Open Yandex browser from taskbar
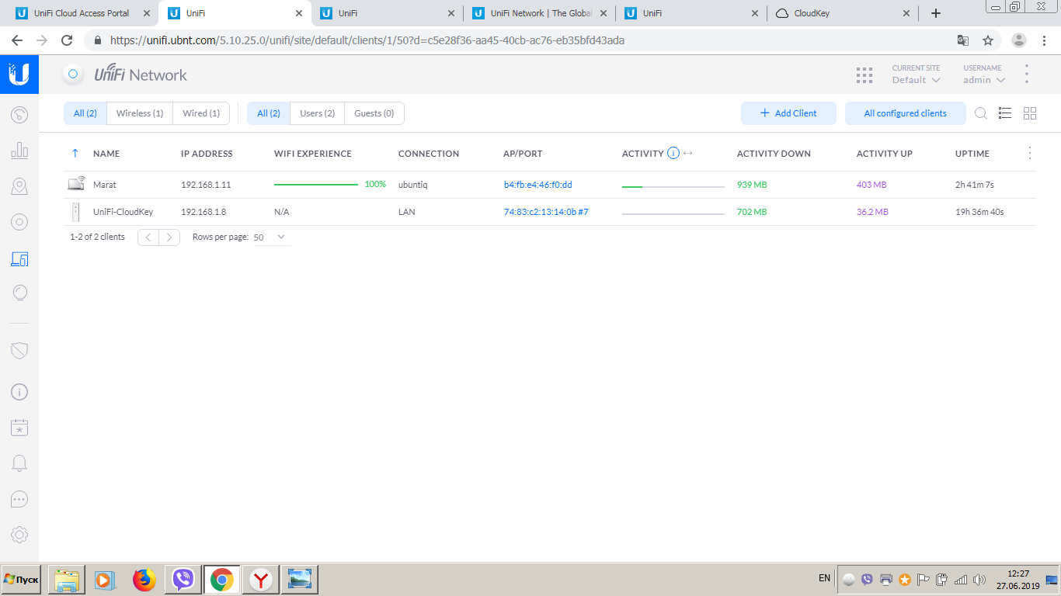Image resolution: width=1061 pixels, height=596 pixels. (261, 580)
